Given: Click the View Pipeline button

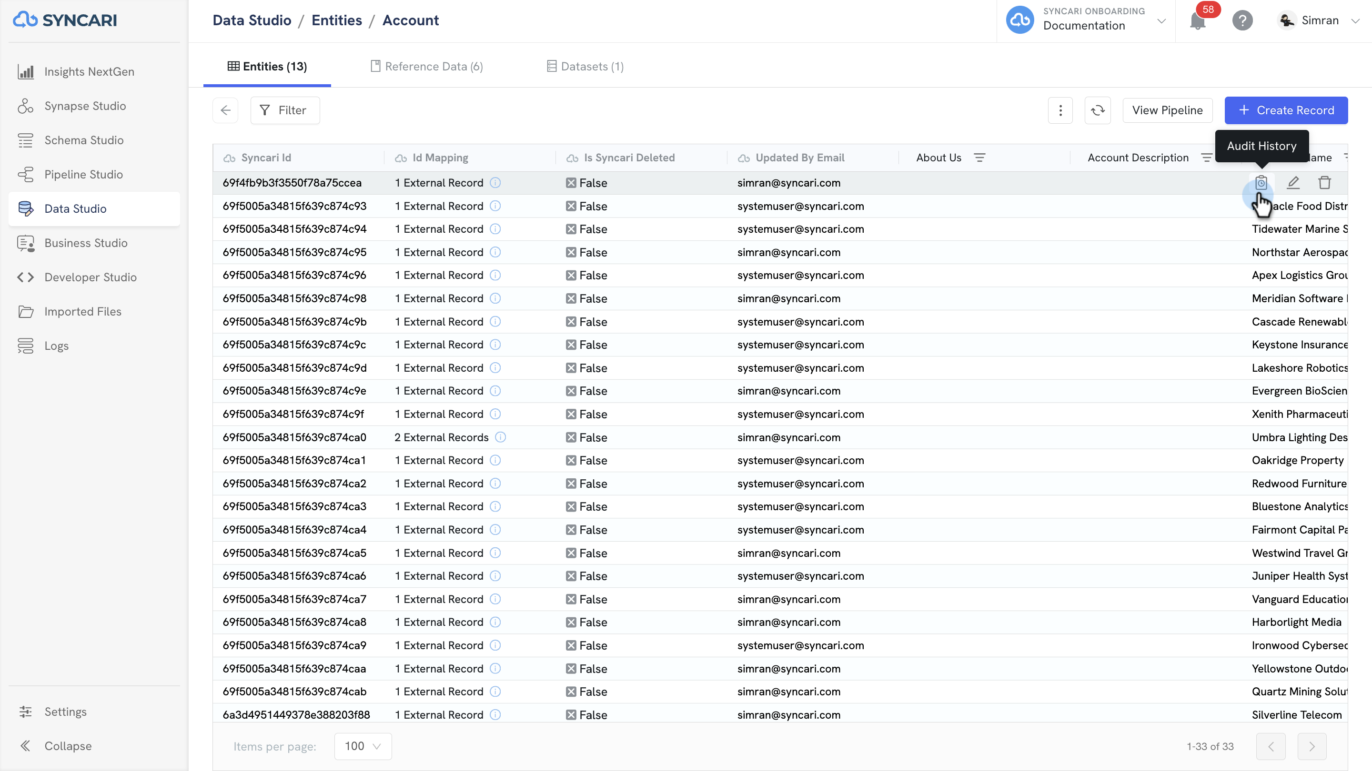Looking at the screenshot, I should tap(1167, 110).
